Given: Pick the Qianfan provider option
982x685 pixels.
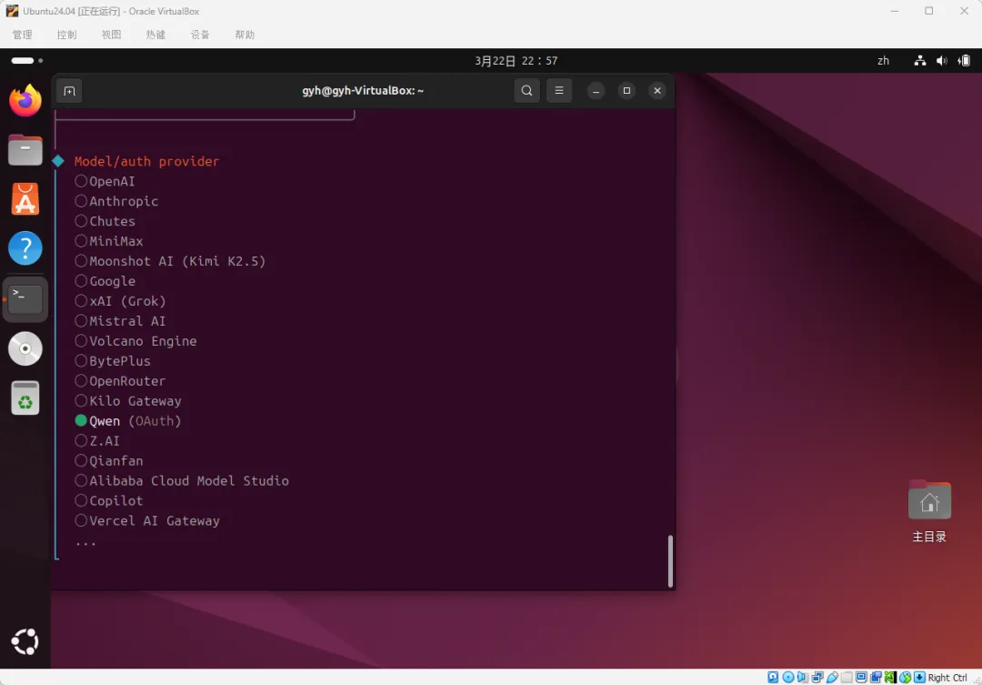Looking at the screenshot, I should [109, 461].
